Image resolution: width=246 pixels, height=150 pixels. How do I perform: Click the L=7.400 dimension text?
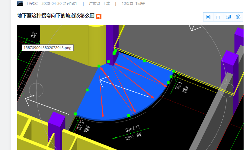click(133, 129)
